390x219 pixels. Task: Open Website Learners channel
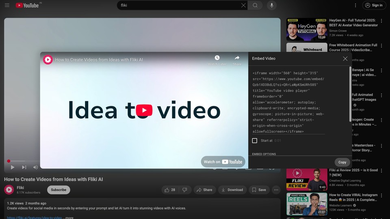tap(340, 205)
